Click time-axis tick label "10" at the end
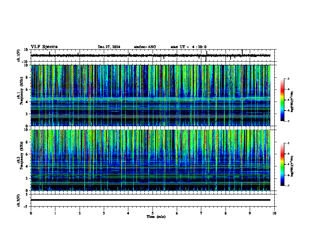The width and height of the screenshot is (309, 239). coord(274,213)
